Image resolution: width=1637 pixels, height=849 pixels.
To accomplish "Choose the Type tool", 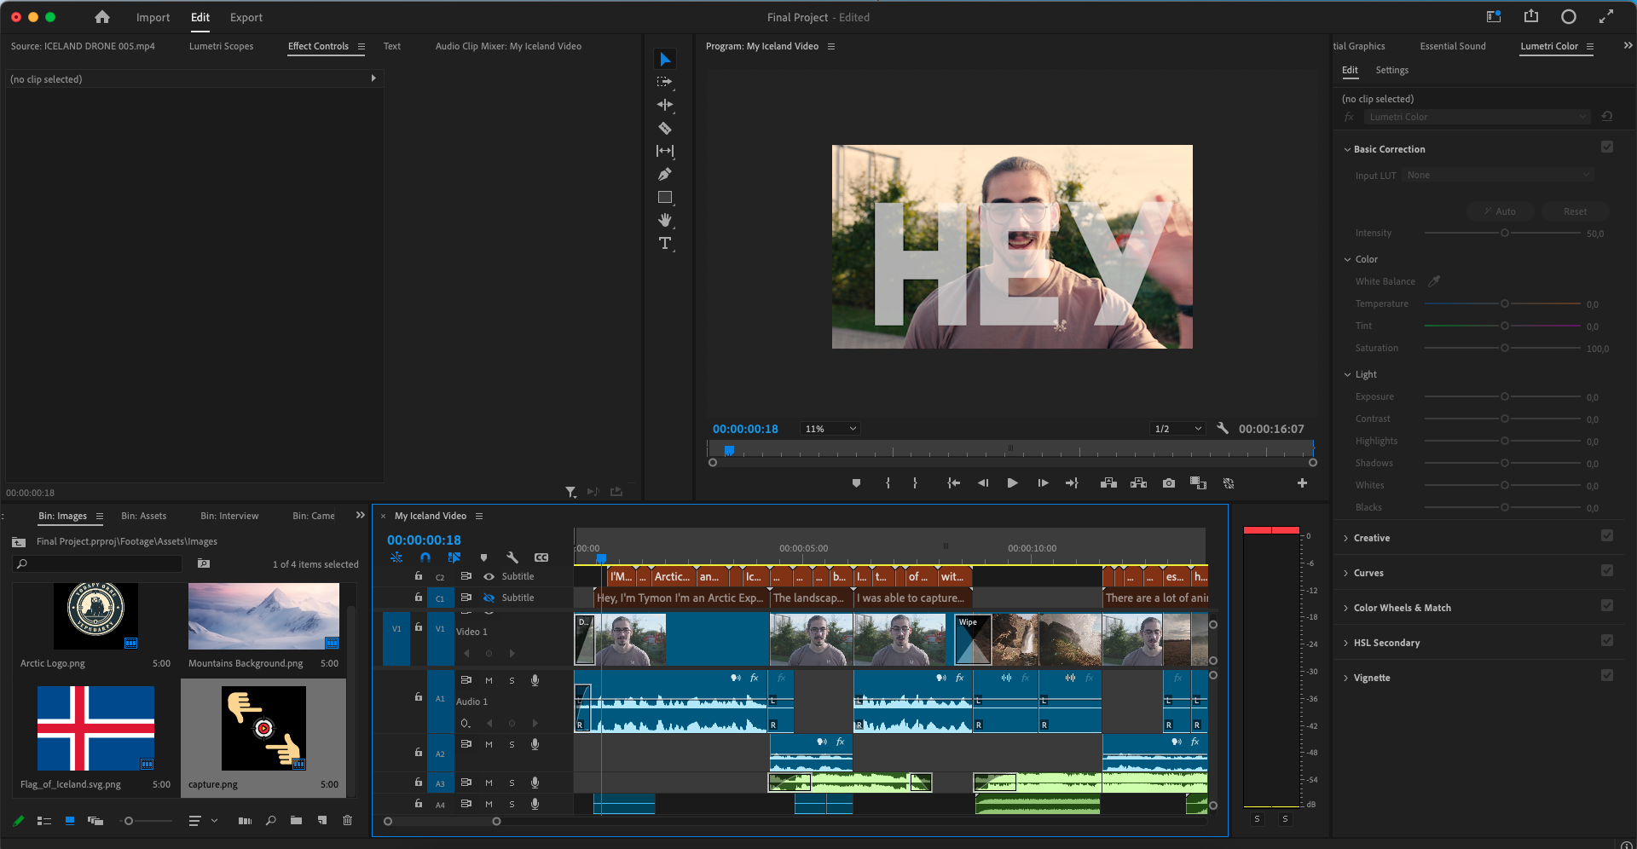I will [x=665, y=244].
